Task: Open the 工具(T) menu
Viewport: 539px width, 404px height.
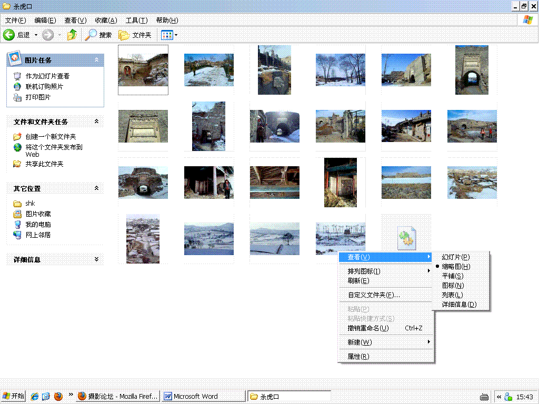Action: (136, 21)
